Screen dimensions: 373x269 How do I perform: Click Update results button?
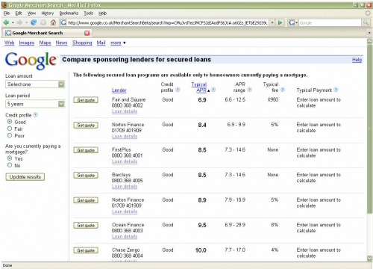[25, 177]
